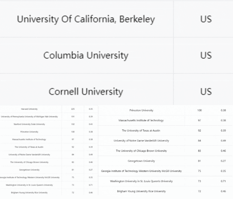Select US cell beside Columbia University

[x=206, y=55]
